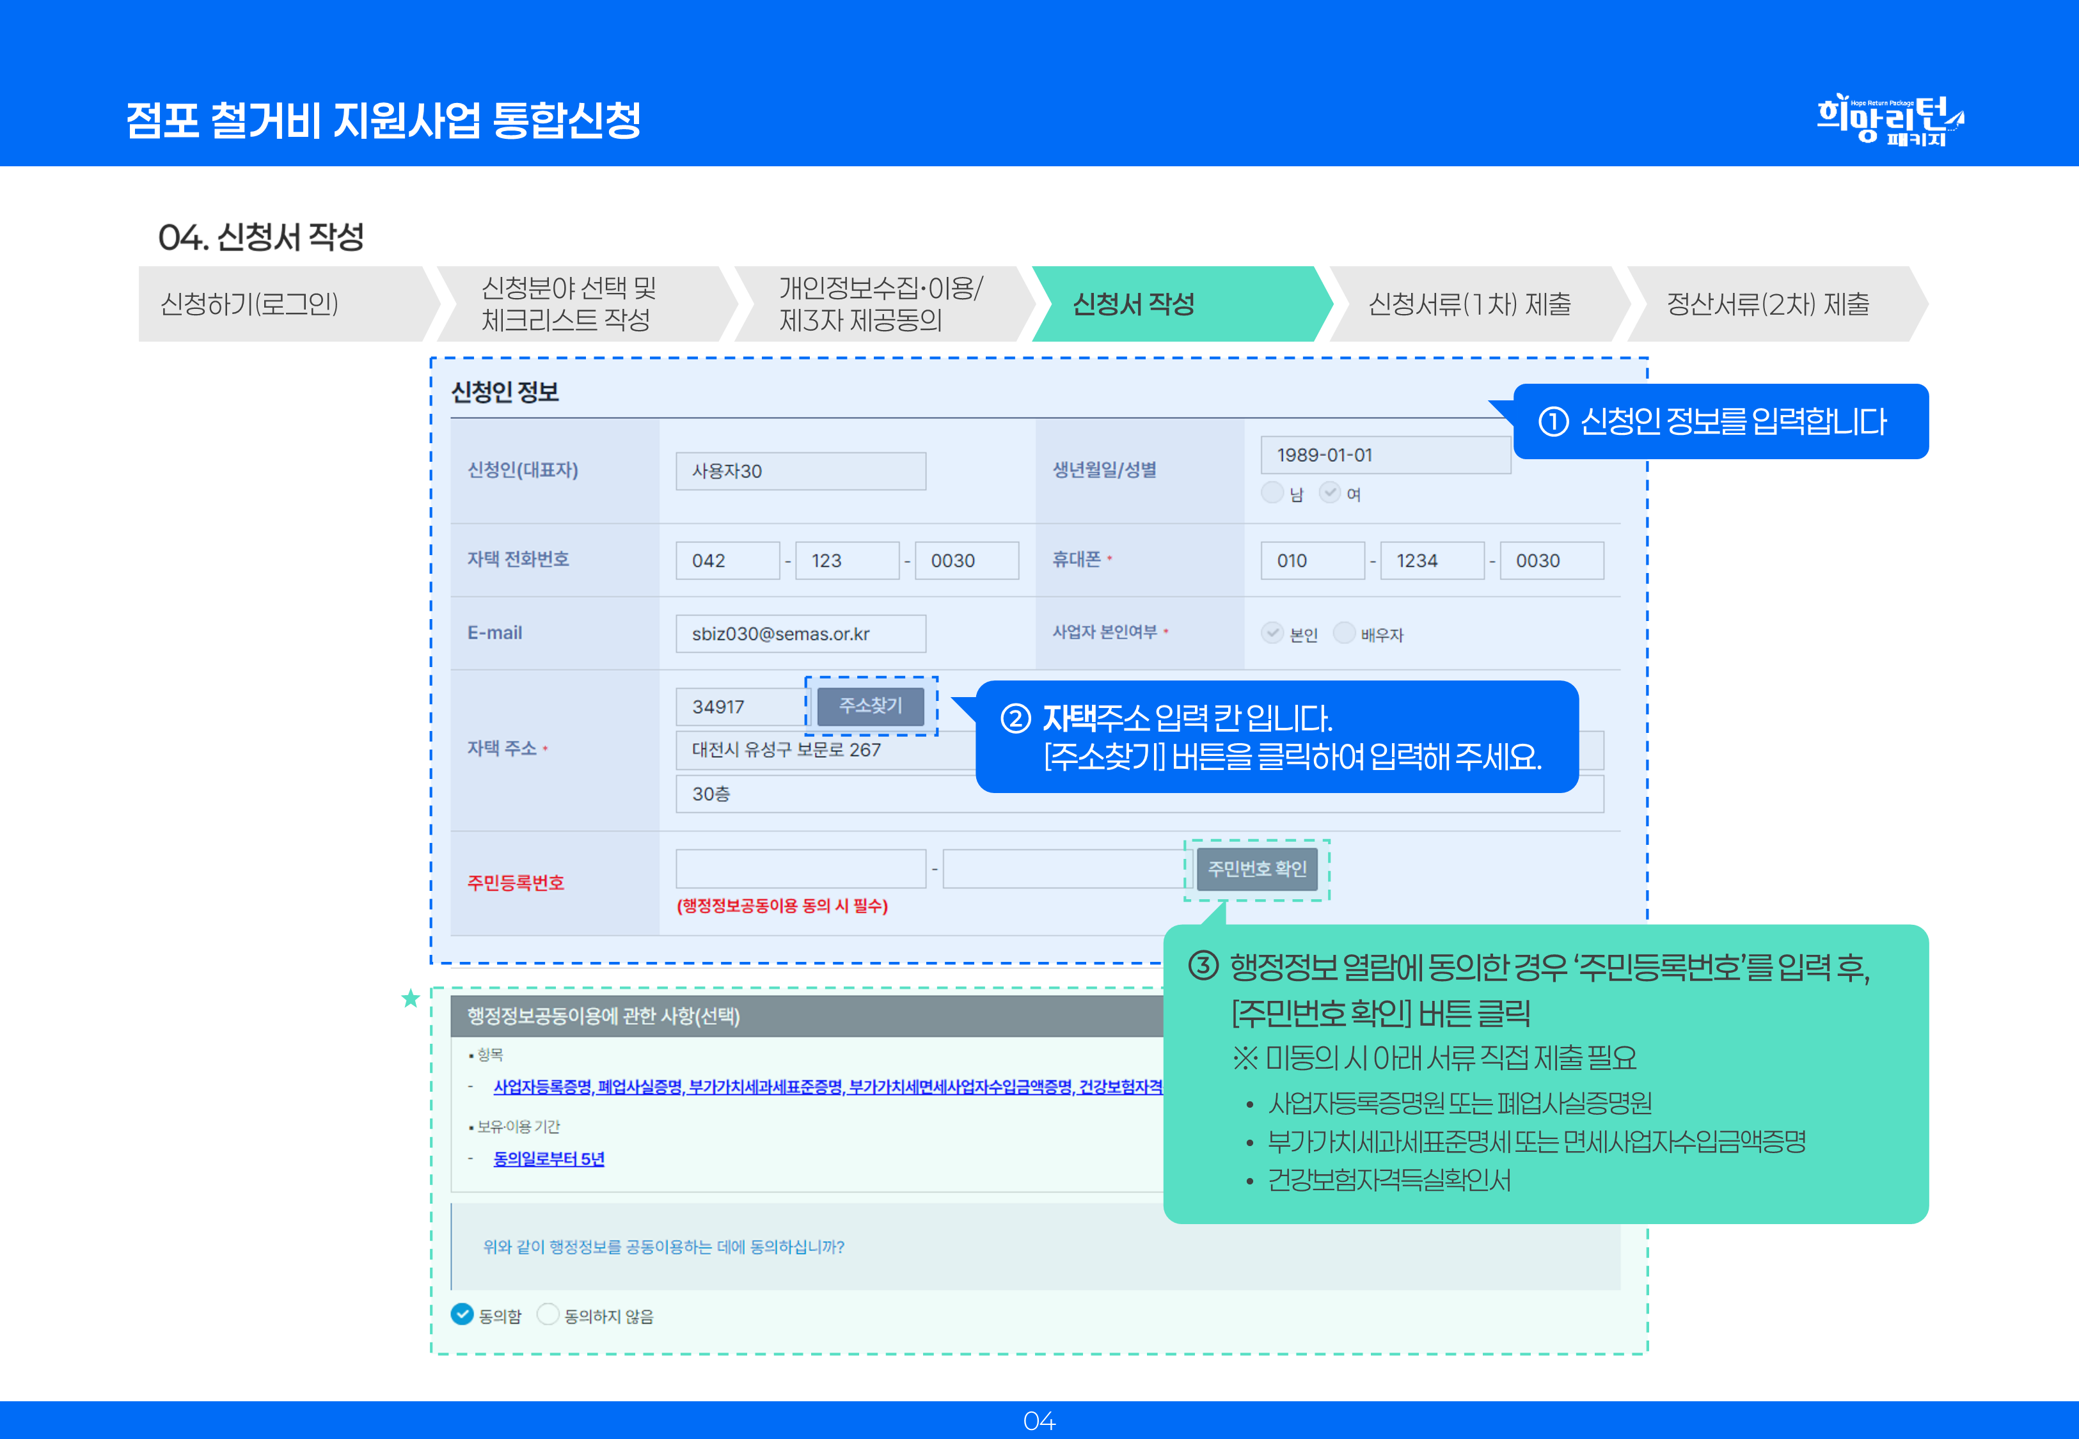Click the first 주민등록번호 input box
Image resolution: width=2079 pixels, height=1439 pixels.
tap(801, 869)
